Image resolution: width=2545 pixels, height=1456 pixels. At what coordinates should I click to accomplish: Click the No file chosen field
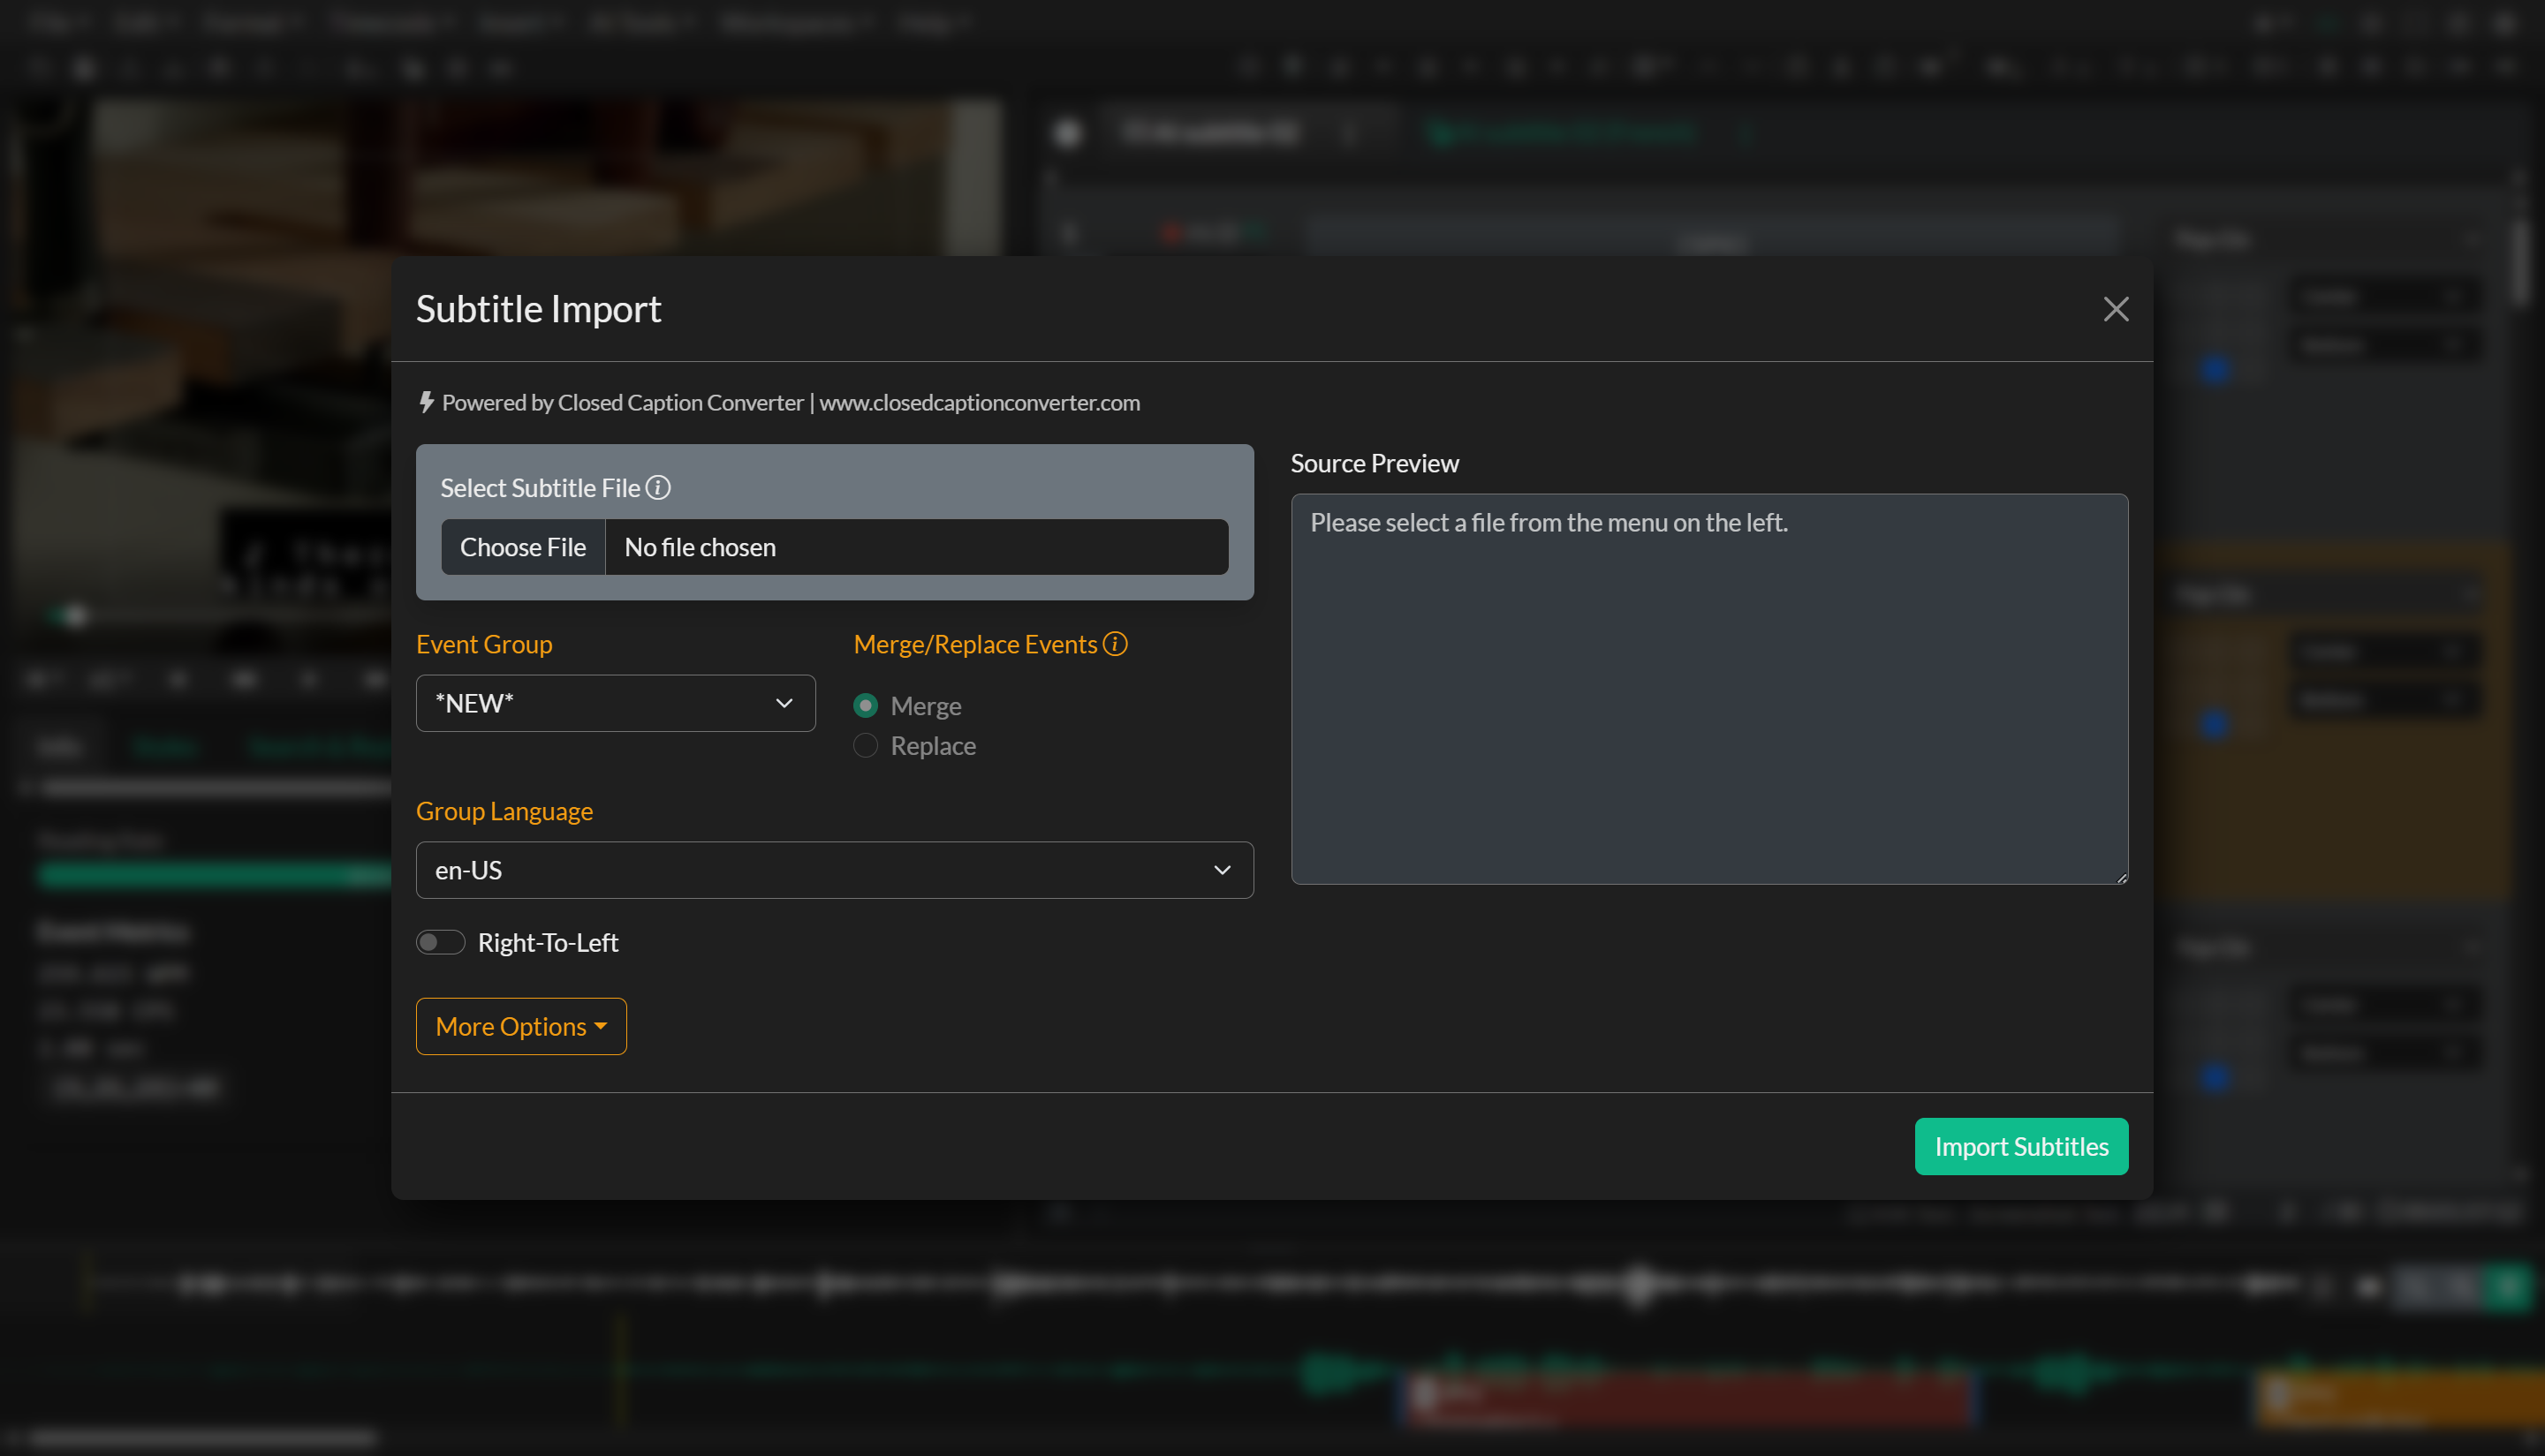pyautogui.click(x=916, y=547)
